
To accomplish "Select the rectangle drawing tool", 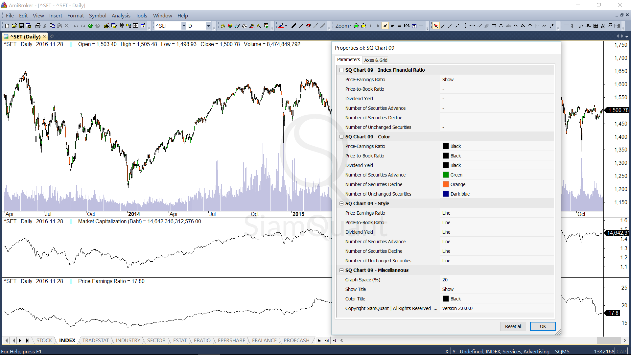I will coord(494,26).
